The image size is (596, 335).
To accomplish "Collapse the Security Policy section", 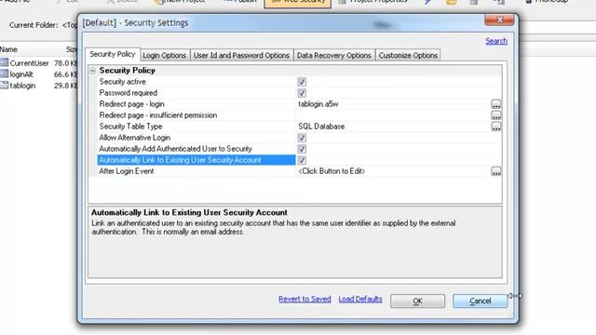I will (x=93, y=71).
